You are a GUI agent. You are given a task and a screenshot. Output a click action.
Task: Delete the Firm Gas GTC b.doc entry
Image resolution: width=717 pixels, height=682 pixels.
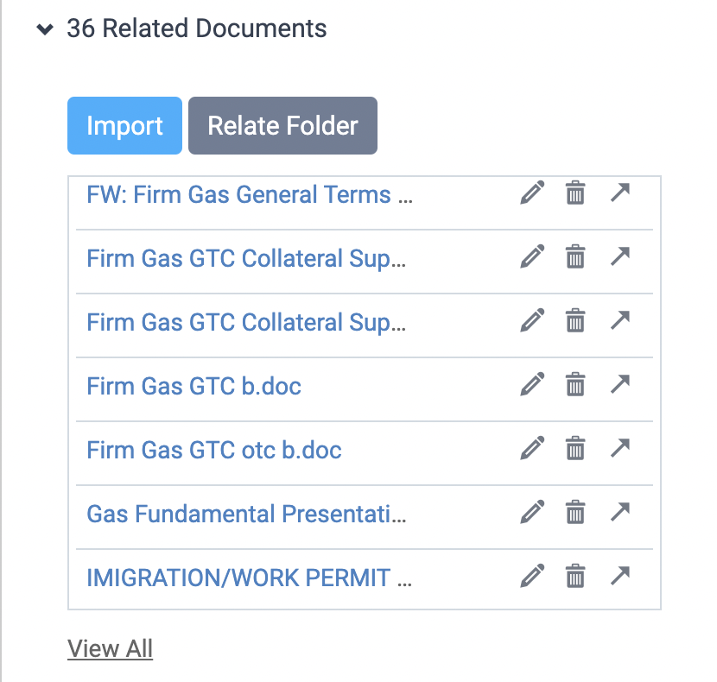(575, 384)
